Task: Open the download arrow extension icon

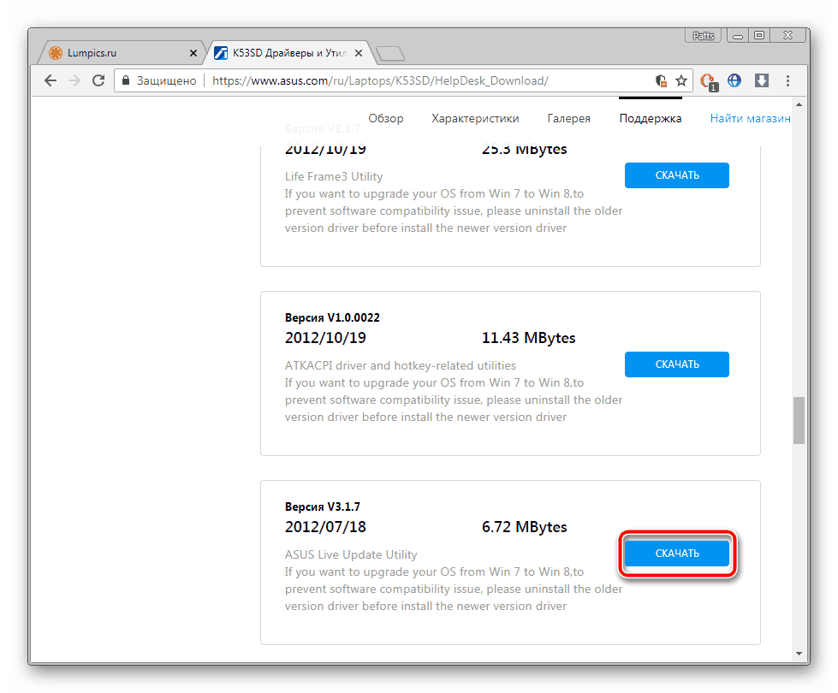Action: point(761,80)
